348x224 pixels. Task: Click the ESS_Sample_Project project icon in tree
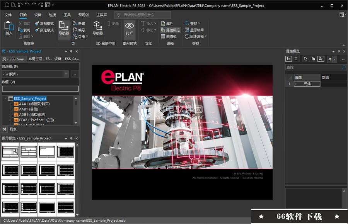(x=11, y=98)
